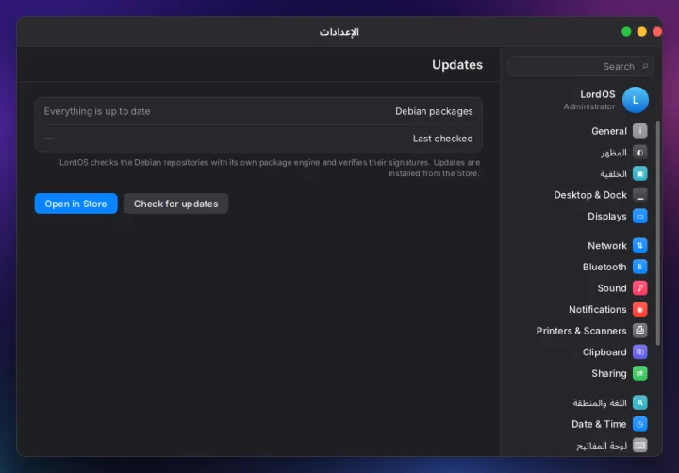This screenshot has width=679, height=473.
Task: Click the Everything is up to date status
Action: tap(97, 111)
